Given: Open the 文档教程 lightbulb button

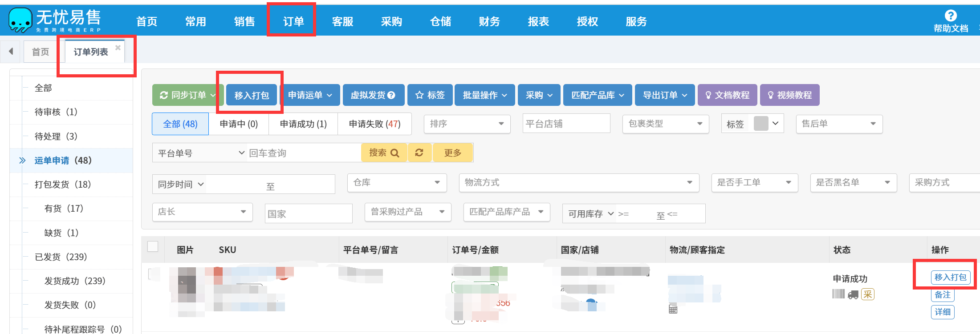Looking at the screenshot, I should click(728, 95).
